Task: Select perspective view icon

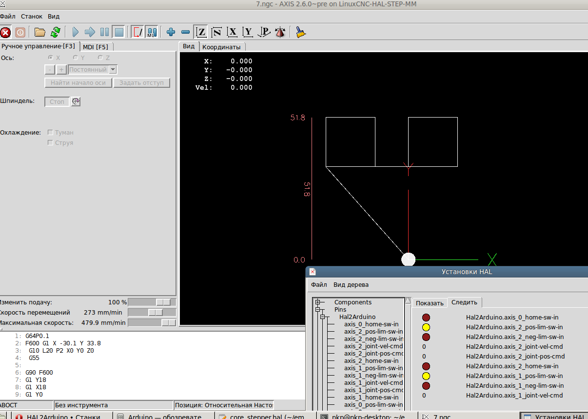Action: pyautogui.click(x=280, y=33)
